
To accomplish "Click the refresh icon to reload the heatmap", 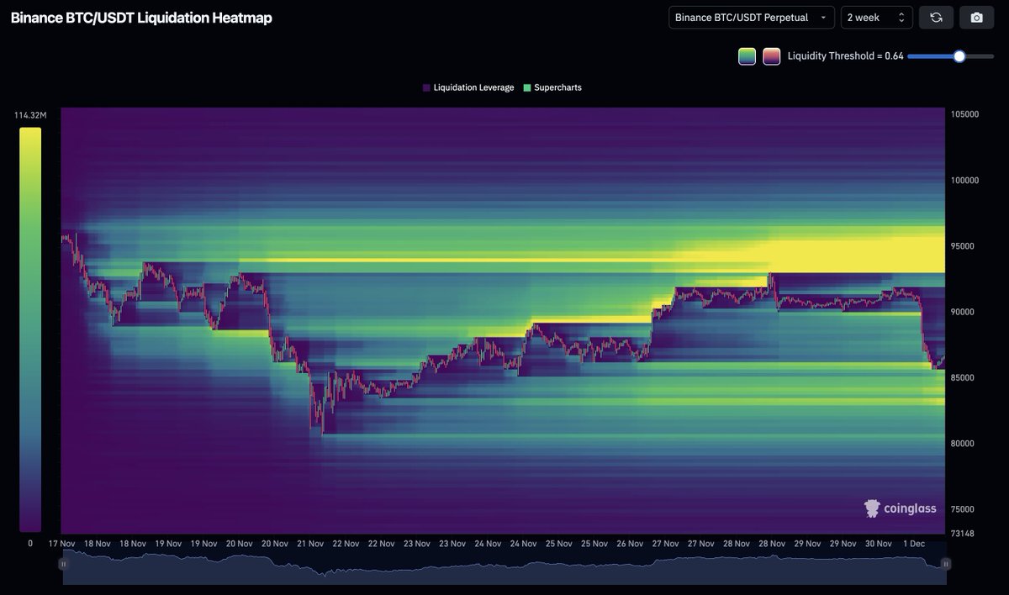I will (936, 17).
